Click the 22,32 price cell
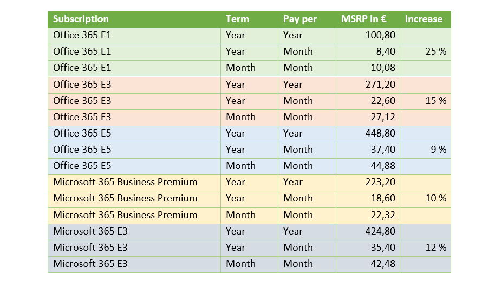The image size is (495, 286). click(x=368, y=216)
